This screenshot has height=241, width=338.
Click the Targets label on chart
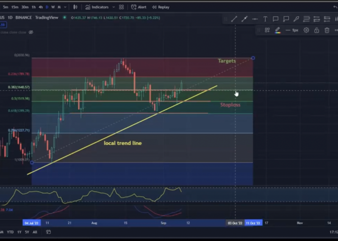tap(227, 61)
